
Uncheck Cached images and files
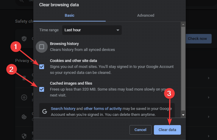[42, 89]
